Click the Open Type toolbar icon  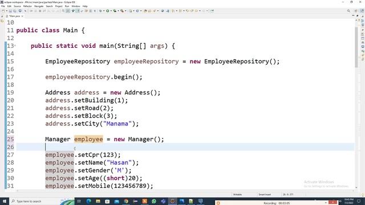pos(145,11)
